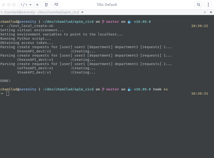Click the window close circle button
The height and width of the screenshot is (158, 214).
3,5
